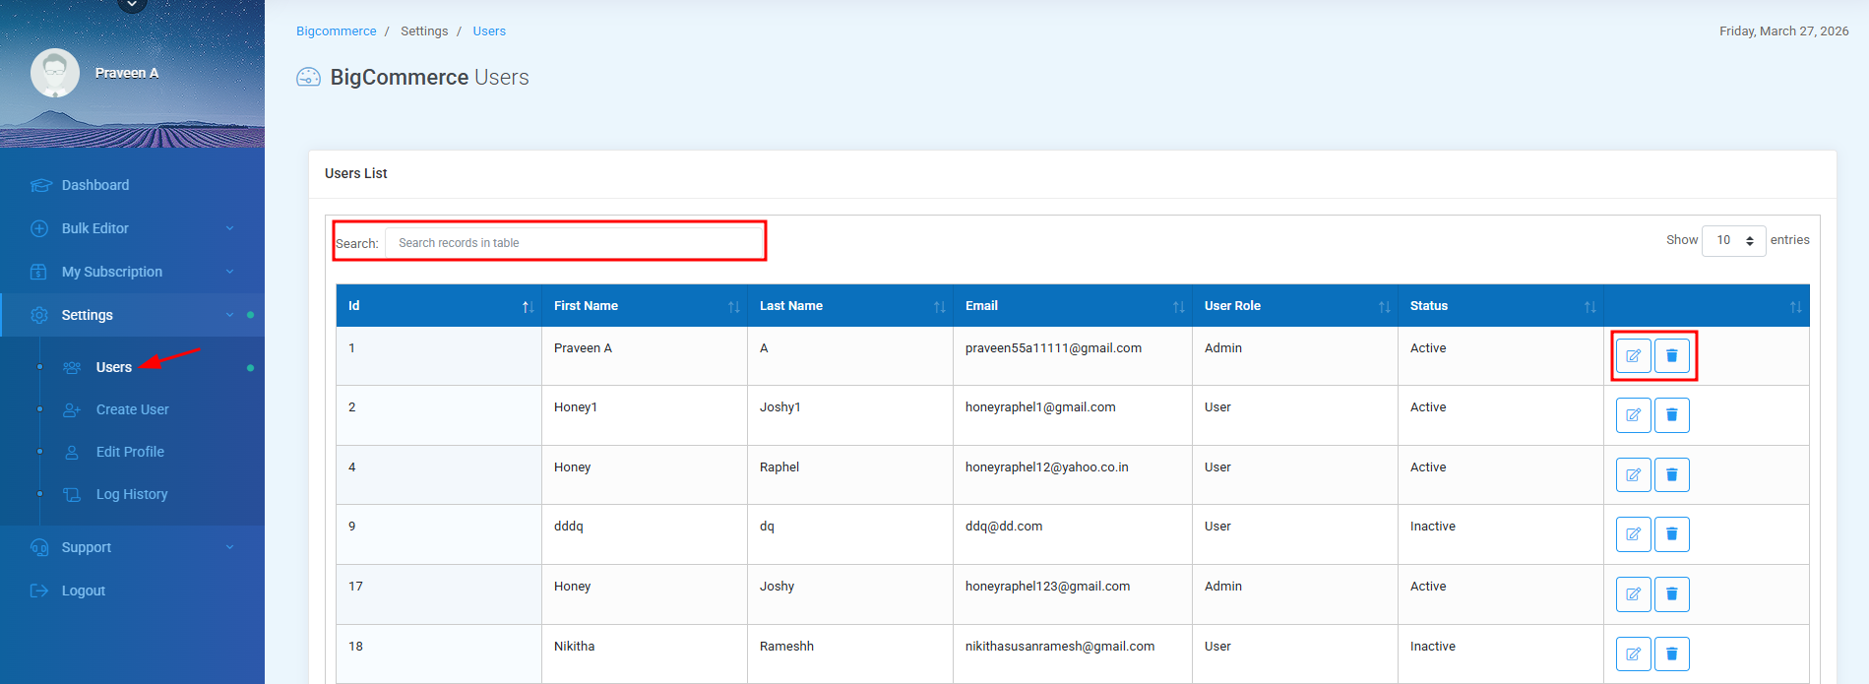
Task: Open the Show entries count dropdown
Action: [1734, 240]
